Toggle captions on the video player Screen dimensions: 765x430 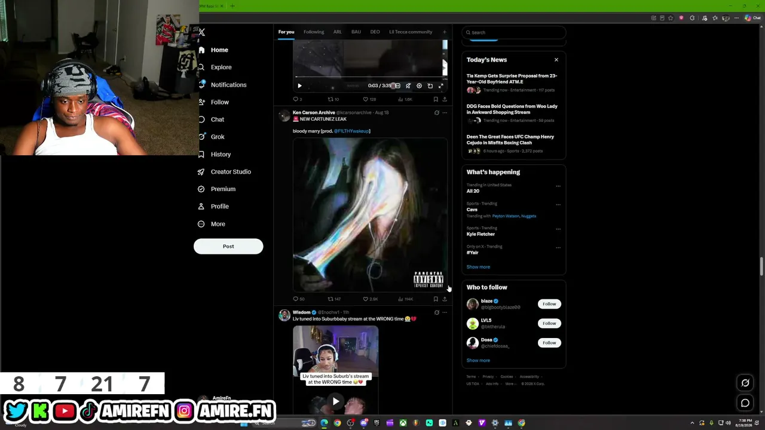[397, 85]
